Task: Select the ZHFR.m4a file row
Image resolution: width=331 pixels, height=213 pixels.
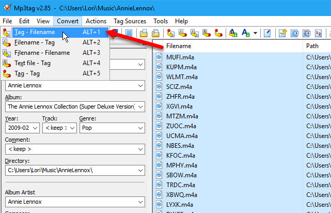Action: (181, 97)
